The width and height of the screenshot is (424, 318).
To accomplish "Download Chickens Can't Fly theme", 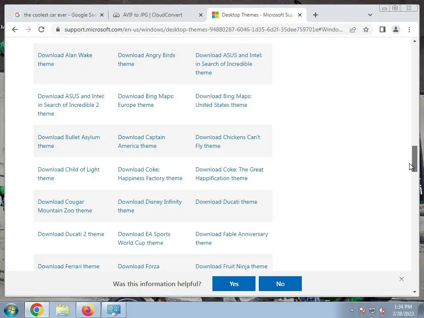I will [x=228, y=142].
